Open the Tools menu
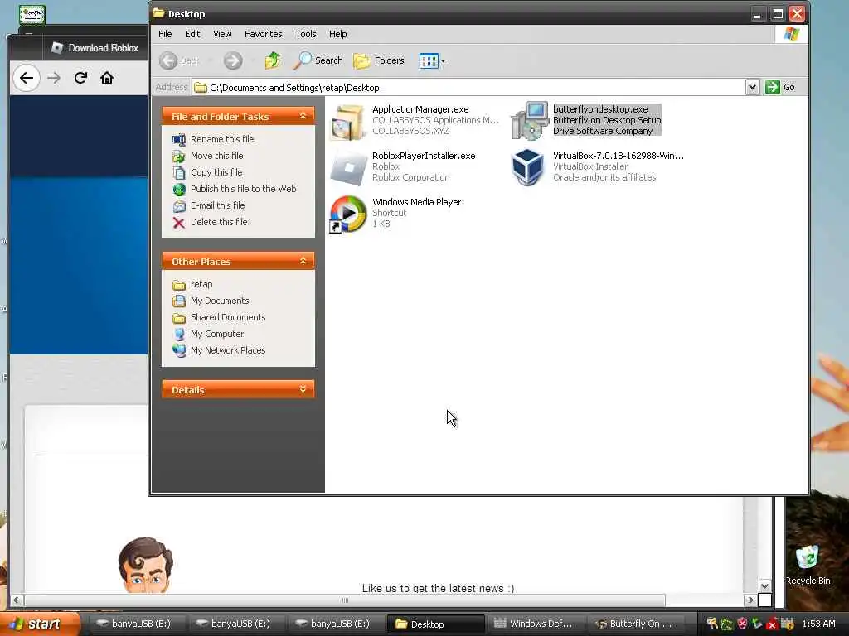Screen dimensions: 849x636 point(305,34)
